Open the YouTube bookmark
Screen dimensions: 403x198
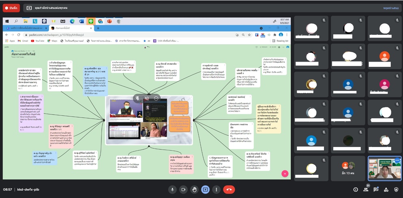(x=38, y=41)
